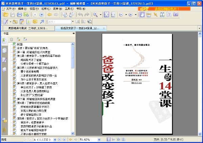Click the yellow Previous View arrow in status bar
The image size is (203, 143).
point(71,140)
